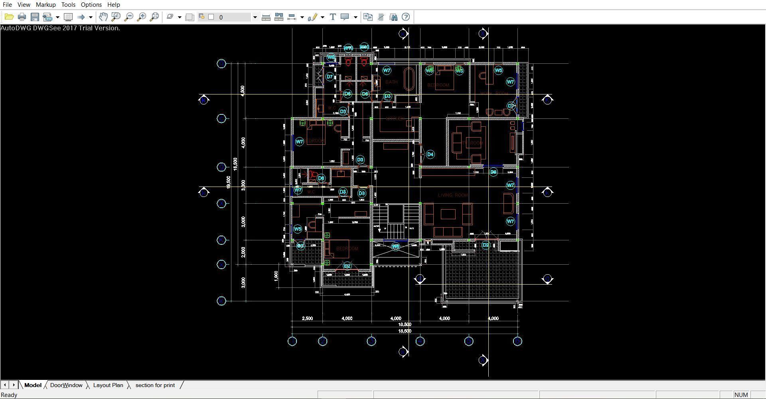
Task: Click the layer color swatch
Action: [211, 17]
